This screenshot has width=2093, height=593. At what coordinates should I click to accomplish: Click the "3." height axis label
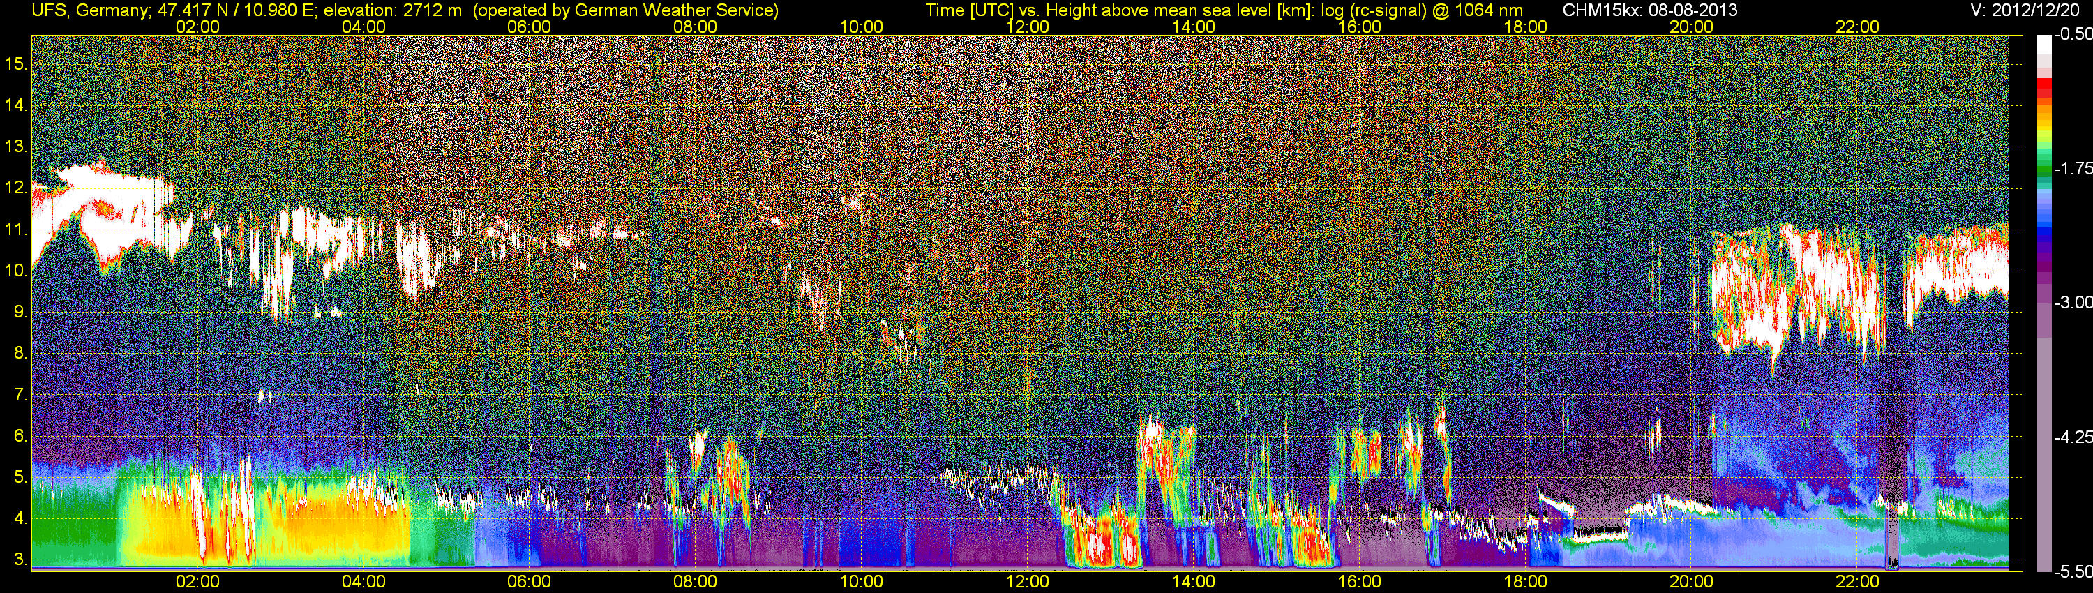[x=20, y=560]
